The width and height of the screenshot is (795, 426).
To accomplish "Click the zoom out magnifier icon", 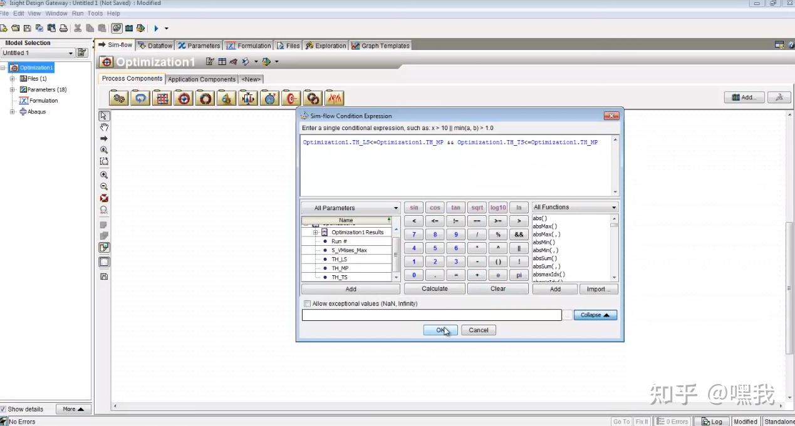I will (x=104, y=186).
